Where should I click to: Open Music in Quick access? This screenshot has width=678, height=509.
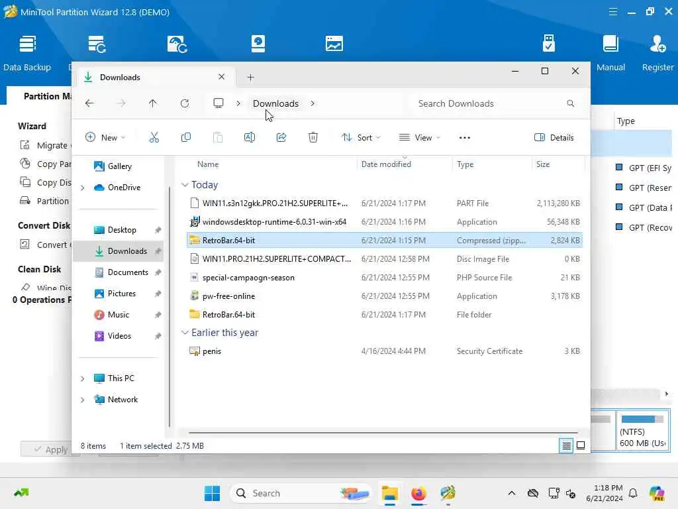click(112, 315)
